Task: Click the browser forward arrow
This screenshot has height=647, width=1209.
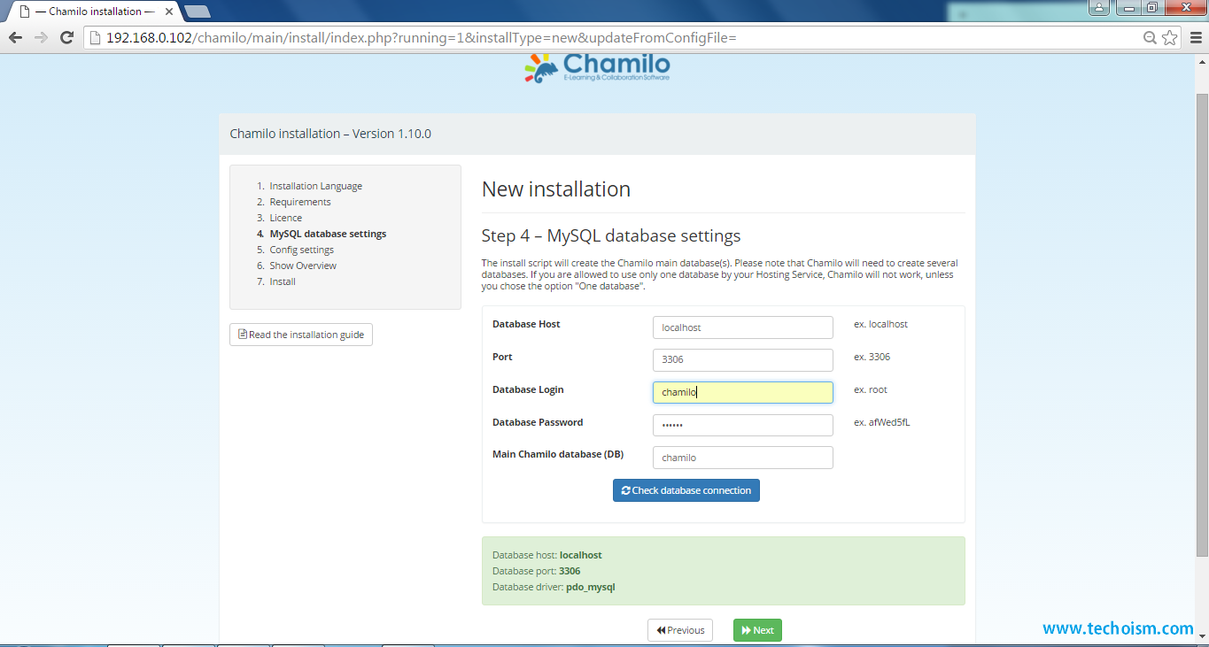Action: [x=41, y=37]
